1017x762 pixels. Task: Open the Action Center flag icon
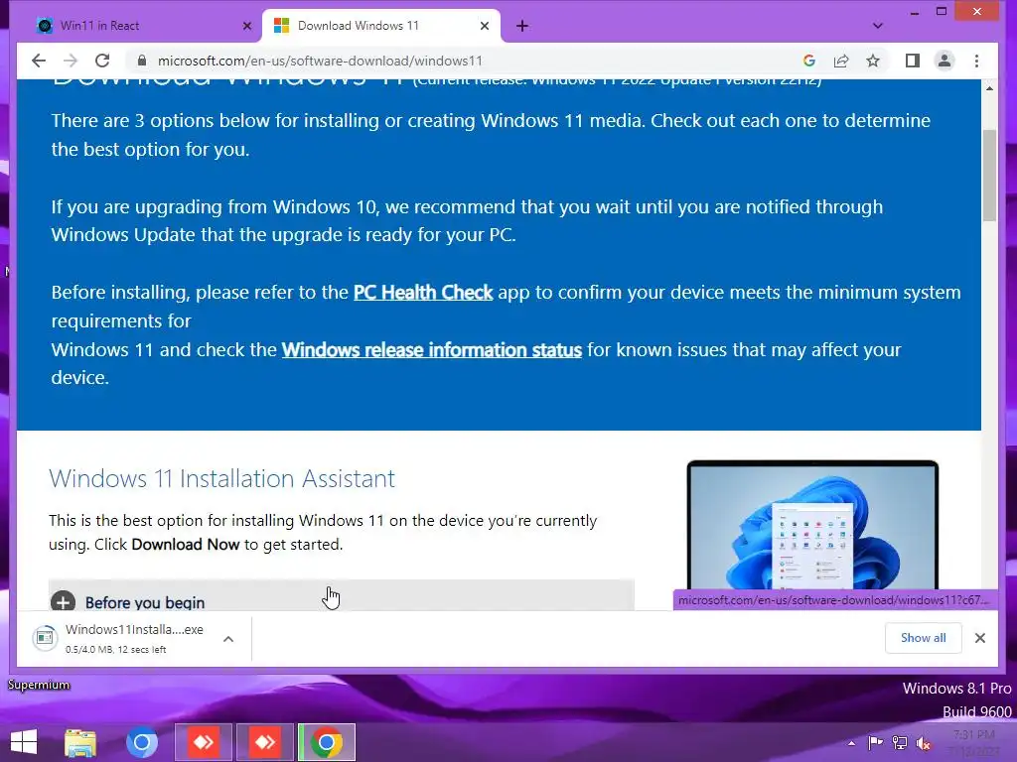click(x=876, y=742)
